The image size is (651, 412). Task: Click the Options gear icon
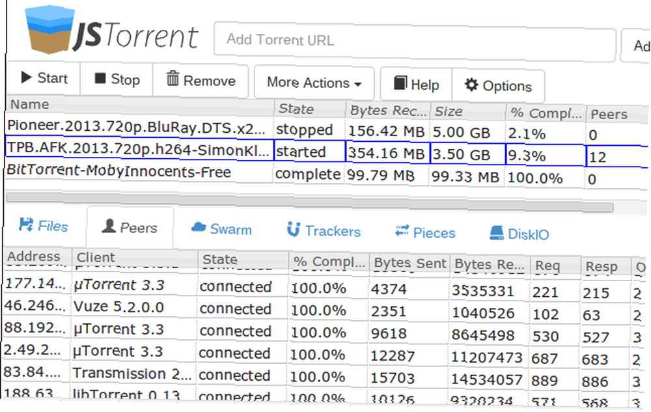pos(471,85)
